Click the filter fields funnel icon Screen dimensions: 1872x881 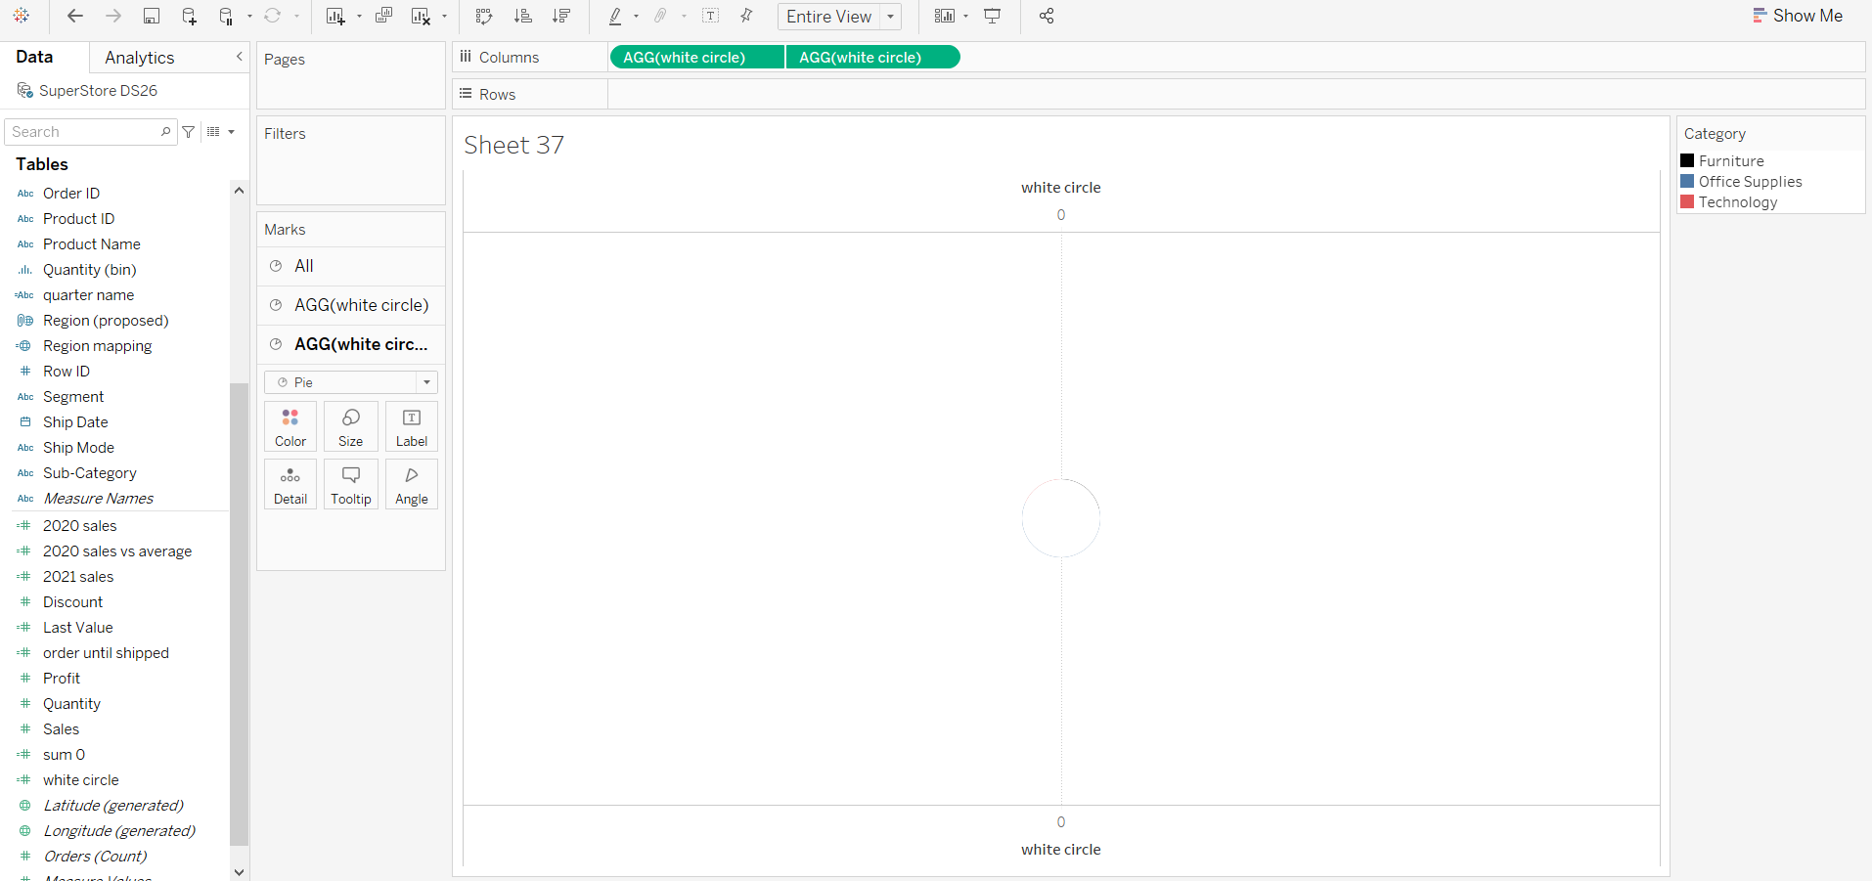(189, 132)
